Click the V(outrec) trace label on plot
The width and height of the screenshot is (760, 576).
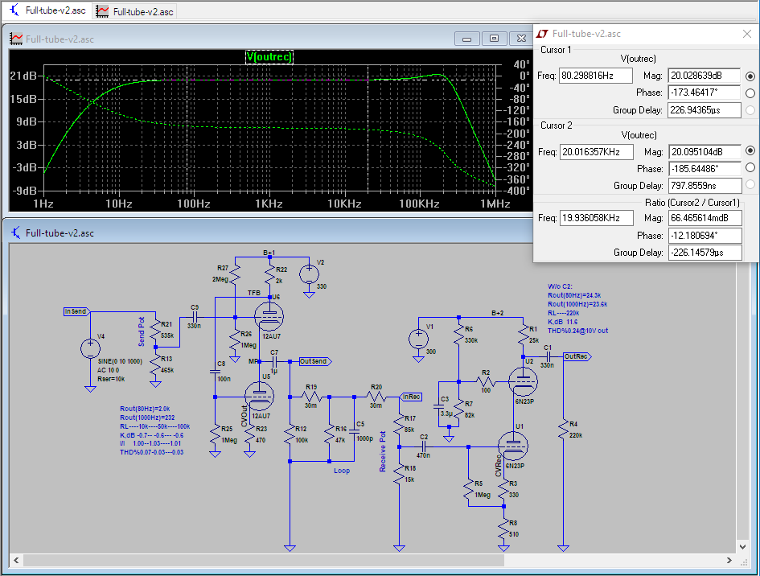269,57
